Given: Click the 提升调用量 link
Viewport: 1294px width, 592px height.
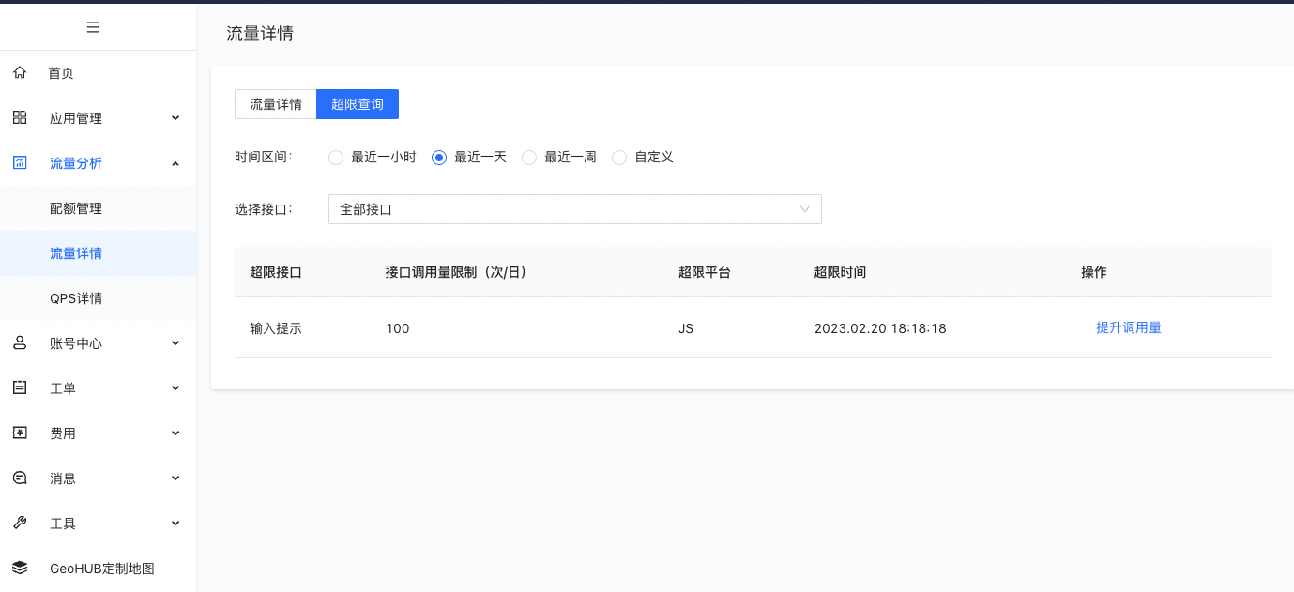Looking at the screenshot, I should click(x=1129, y=327).
